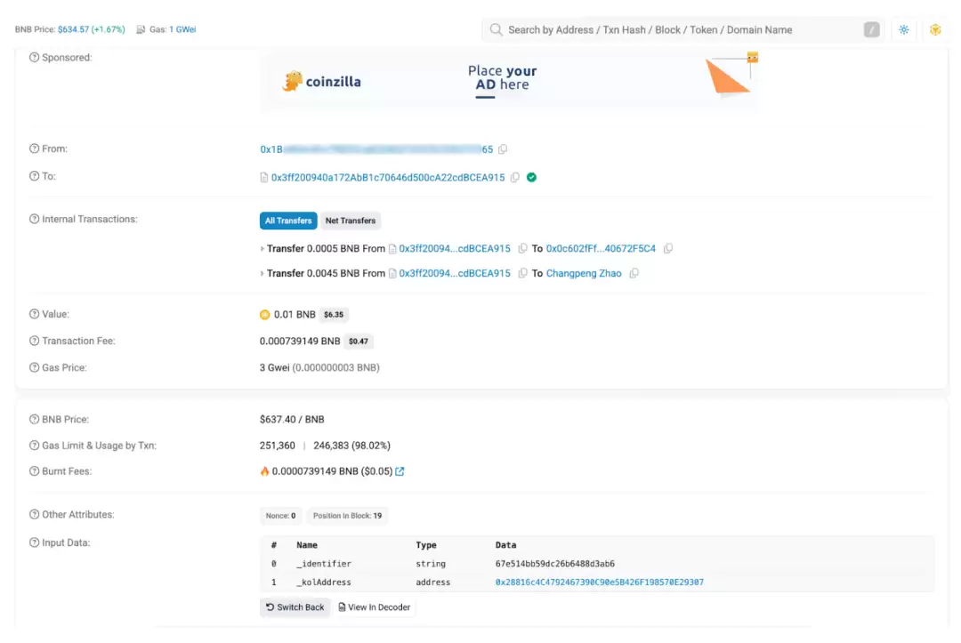Copy the From address
This screenshot has height=643, width=961.
tap(503, 149)
